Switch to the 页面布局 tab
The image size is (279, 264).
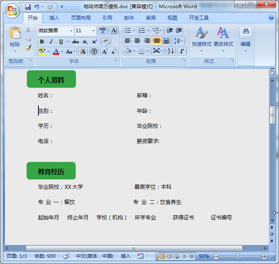(81, 18)
